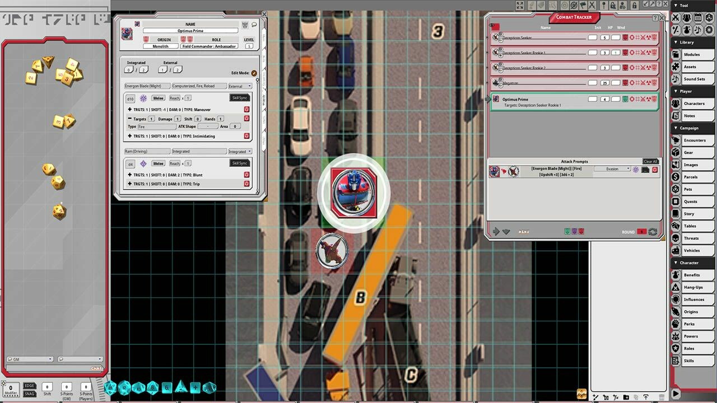Open the Evasion dropdown in Attack Prompts
Screen dimensions: 717x403
pyautogui.click(x=612, y=169)
